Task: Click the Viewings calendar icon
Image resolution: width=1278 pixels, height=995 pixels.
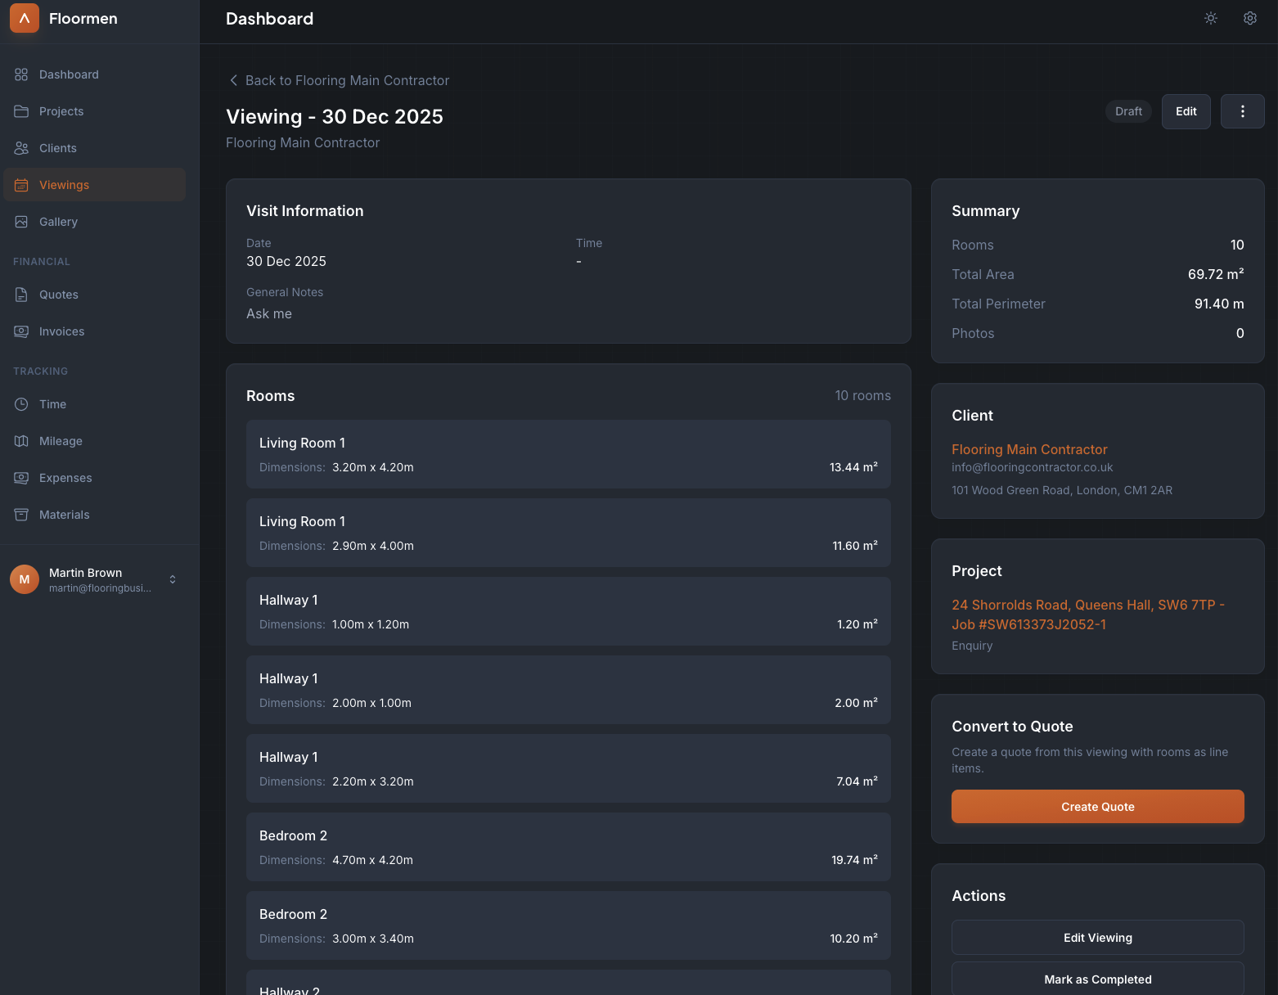Action: click(x=22, y=184)
